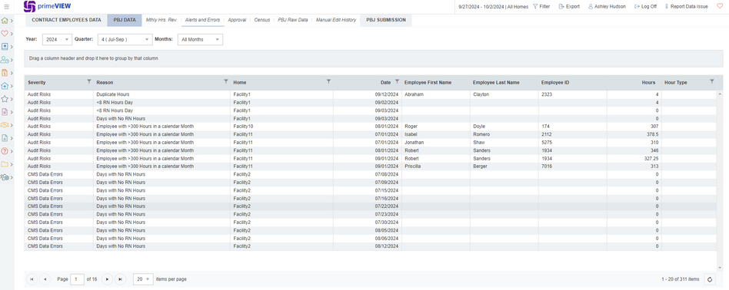This screenshot has width=729, height=290.
Task: Click the yellow folder sidebar icon
Action: [5, 163]
